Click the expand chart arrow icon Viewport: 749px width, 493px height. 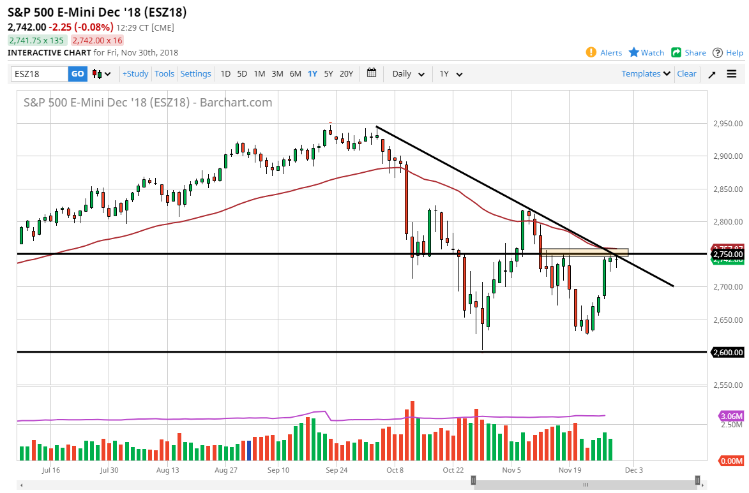coord(711,73)
